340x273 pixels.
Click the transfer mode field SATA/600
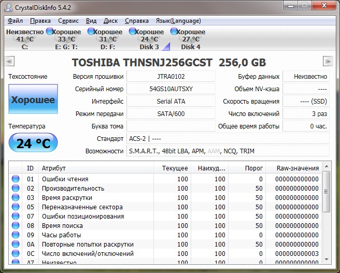tap(171, 114)
